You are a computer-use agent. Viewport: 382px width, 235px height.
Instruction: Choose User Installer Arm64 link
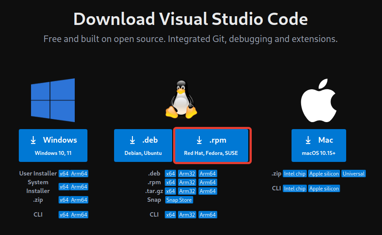(x=79, y=173)
